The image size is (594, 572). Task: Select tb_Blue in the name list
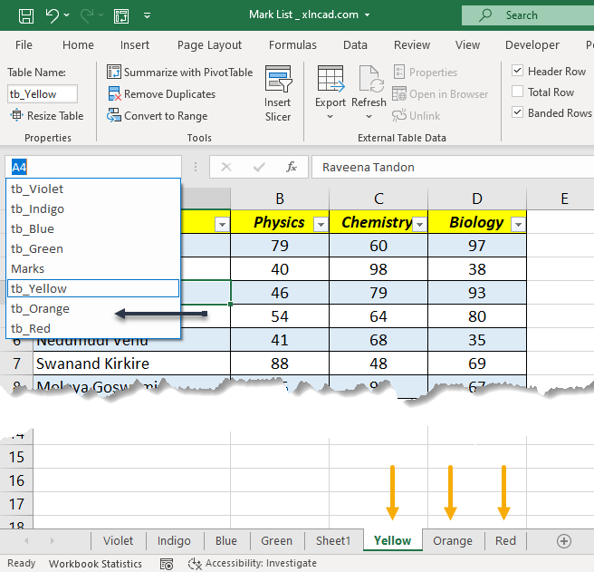click(x=93, y=228)
